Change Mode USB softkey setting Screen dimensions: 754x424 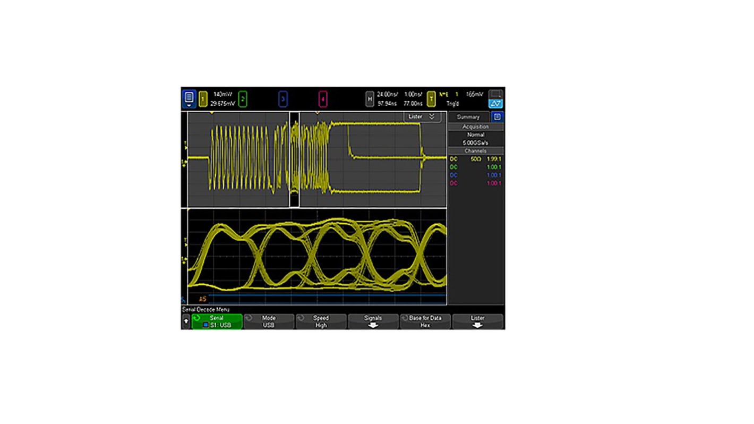pos(269,321)
